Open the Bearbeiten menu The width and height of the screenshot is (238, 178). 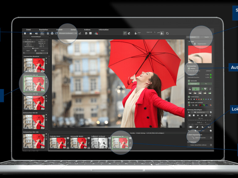tap(43, 30)
